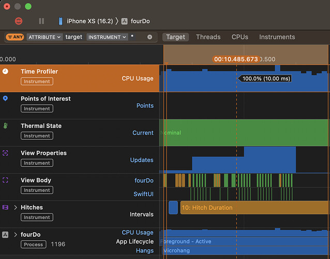The height and width of the screenshot is (259, 330).
Task: Click CPU Usage label in fourDo process
Action: (138, 233)
